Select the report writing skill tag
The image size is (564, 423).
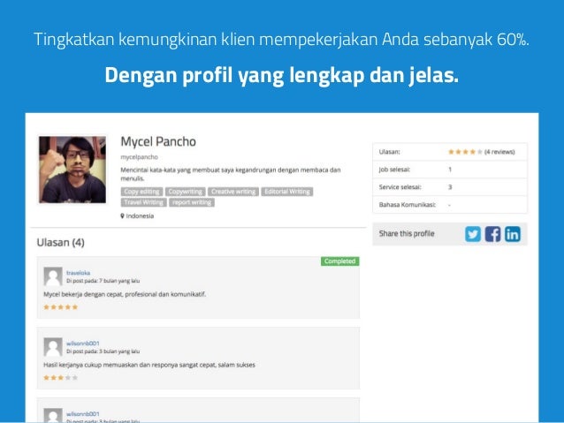192,202
